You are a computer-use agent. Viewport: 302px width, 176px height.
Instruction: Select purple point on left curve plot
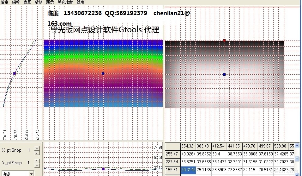tap(15, 73)
